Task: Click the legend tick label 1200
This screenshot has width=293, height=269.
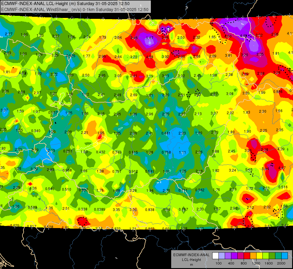Action: tap(256, 263)
